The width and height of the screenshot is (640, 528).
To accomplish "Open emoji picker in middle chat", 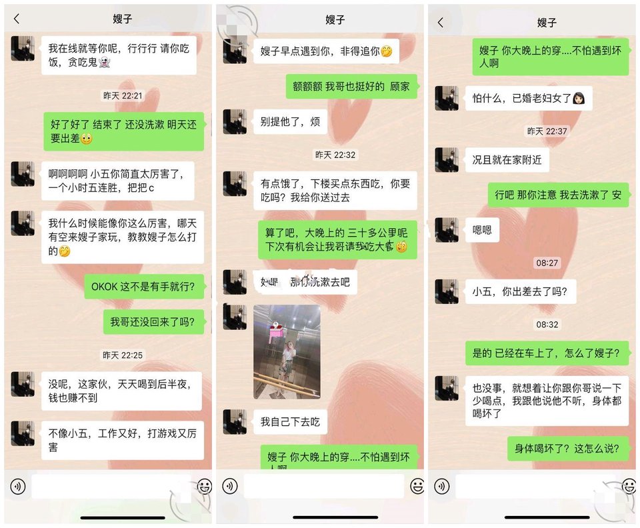I will click(417, 487).
